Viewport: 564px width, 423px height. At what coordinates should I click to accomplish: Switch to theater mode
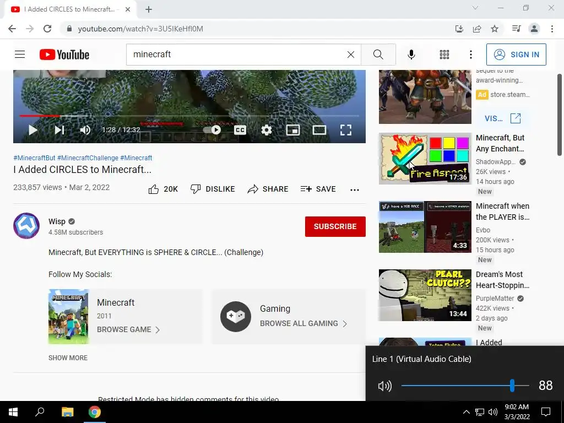(319, 130)
